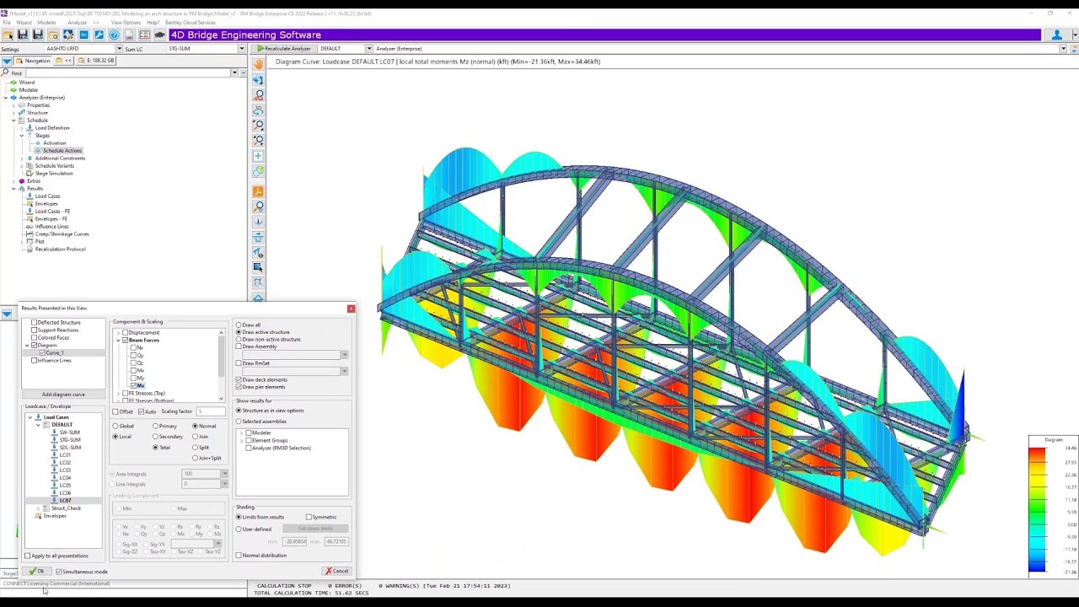This screenshot has width=1079, height=607.
Task: Open Recalculation Protocol in navigation tree
Action: click(x=60, y=250)
